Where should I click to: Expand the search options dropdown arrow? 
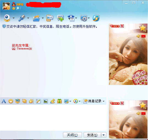coord(80,101)
